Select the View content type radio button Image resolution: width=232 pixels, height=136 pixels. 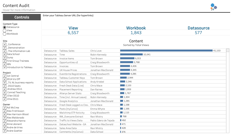4,30
